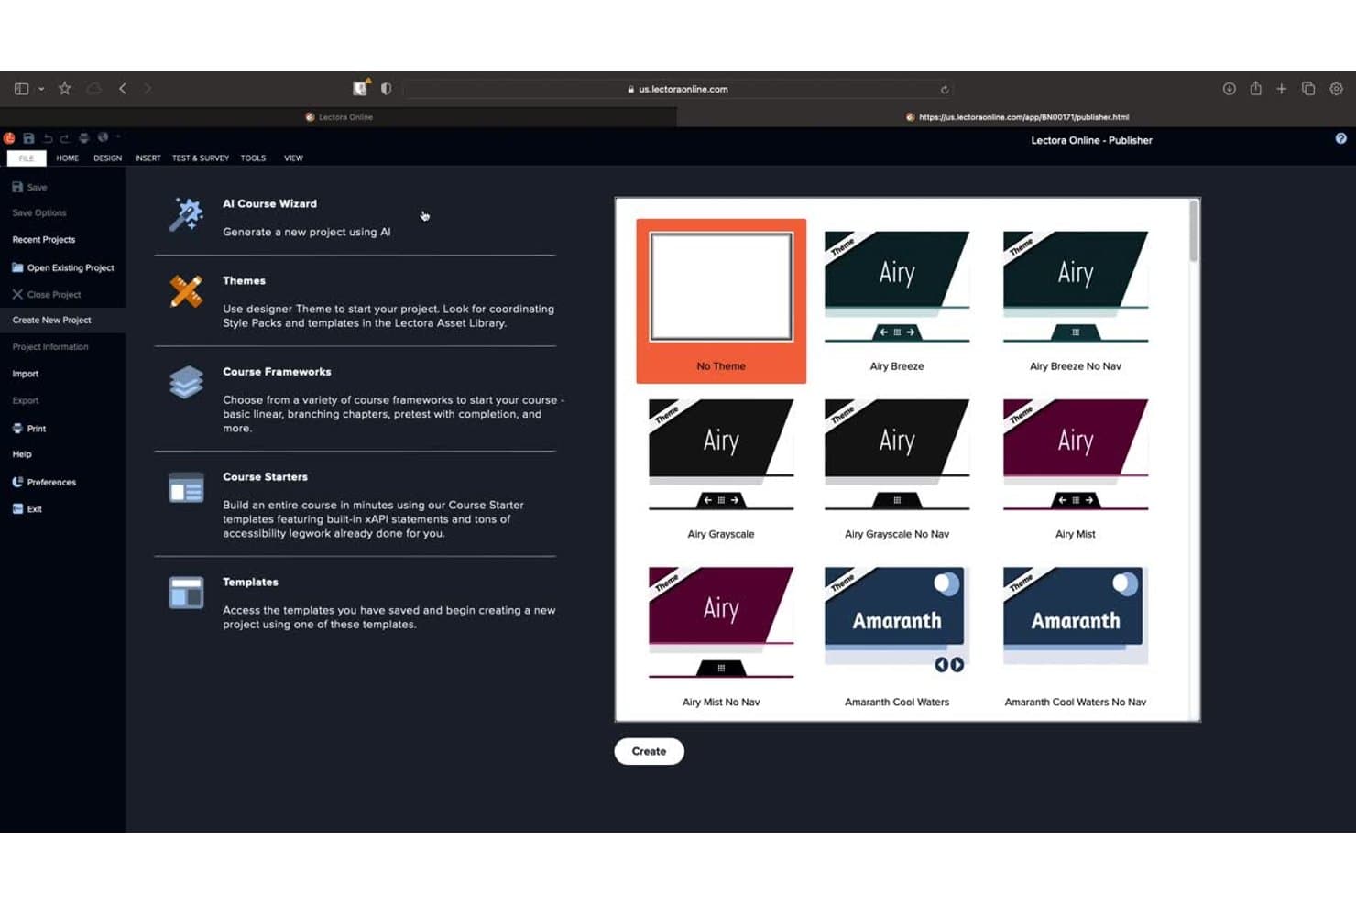Select the Themes pencil and ruler icon

[186, 291]
